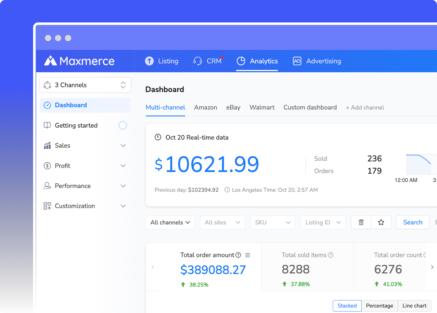The width and height of the screenshot is (437, 313).
Task: Click the trash delete icon button
Action: coord(361,222)
